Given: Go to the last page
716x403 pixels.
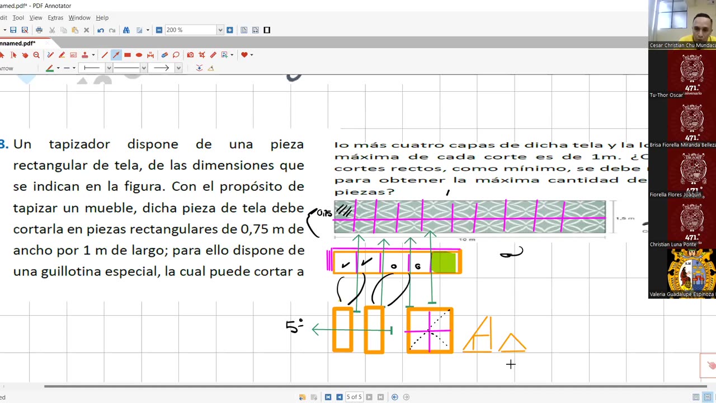Looking at the screenshot, I should [x=380, y=397].
